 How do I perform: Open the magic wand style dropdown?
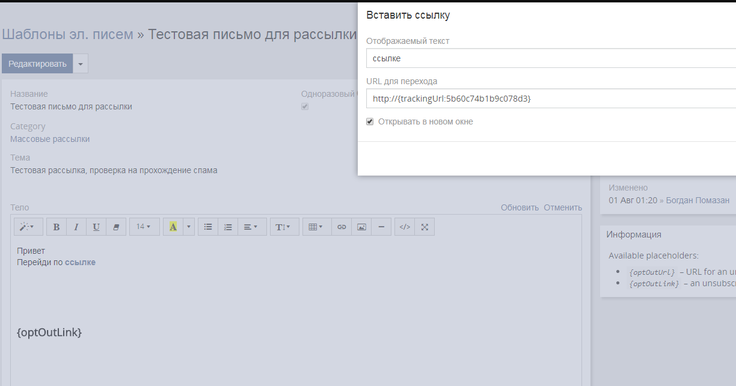tap(28, 227)
